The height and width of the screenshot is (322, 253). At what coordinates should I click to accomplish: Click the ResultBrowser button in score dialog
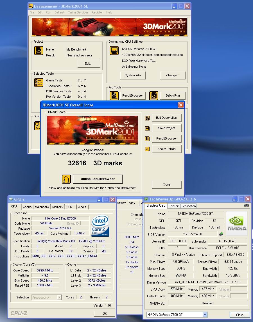tap(167, 139)
